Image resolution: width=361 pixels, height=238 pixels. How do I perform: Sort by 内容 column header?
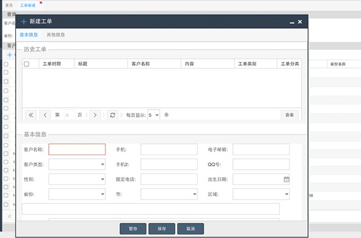coord(208,64)
